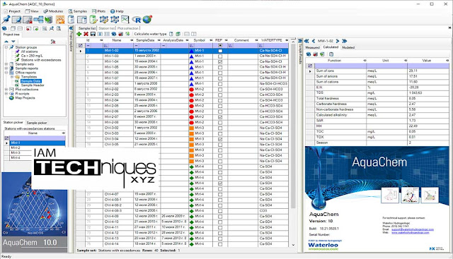The image size is (453, 259).
Task: Toggle REP checkbox for sample MW-2-07
Action: [220, 117]
